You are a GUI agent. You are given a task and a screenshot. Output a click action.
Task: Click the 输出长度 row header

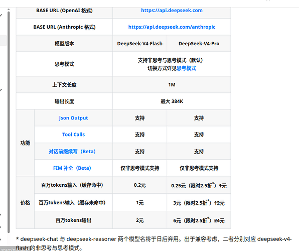[64, 101]
